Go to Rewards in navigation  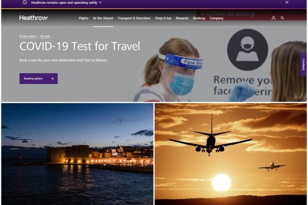(182, 18)
